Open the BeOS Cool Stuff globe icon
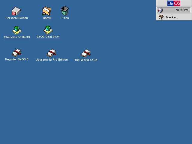This screenshot has width=192, height=144. click(48, 30)
